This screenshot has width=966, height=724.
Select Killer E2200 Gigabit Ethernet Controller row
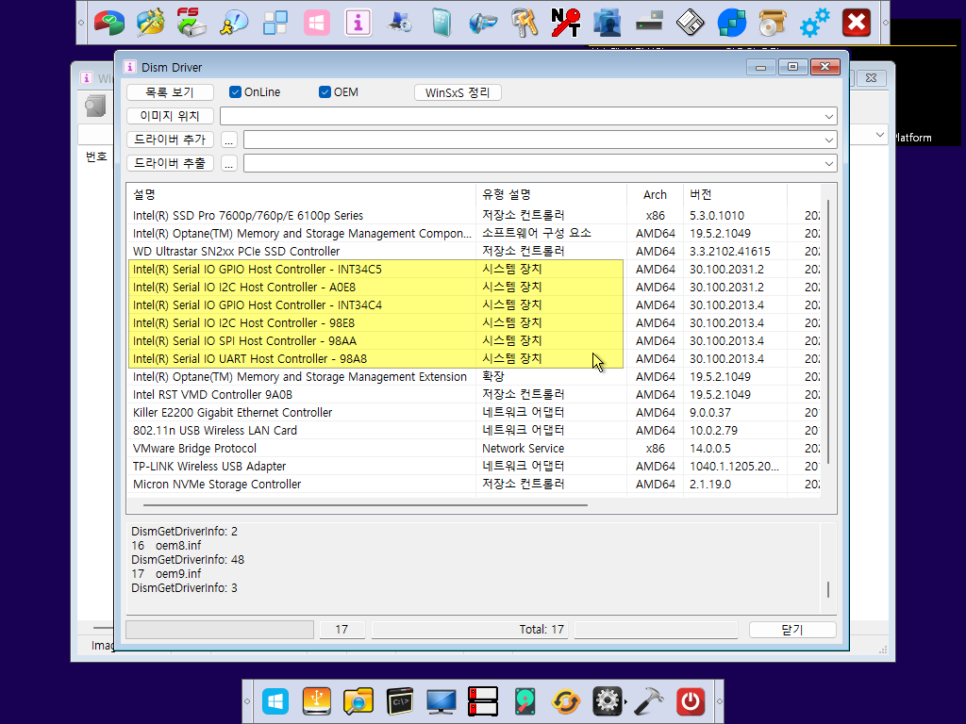pyautogui.click(x=475, y=413)
